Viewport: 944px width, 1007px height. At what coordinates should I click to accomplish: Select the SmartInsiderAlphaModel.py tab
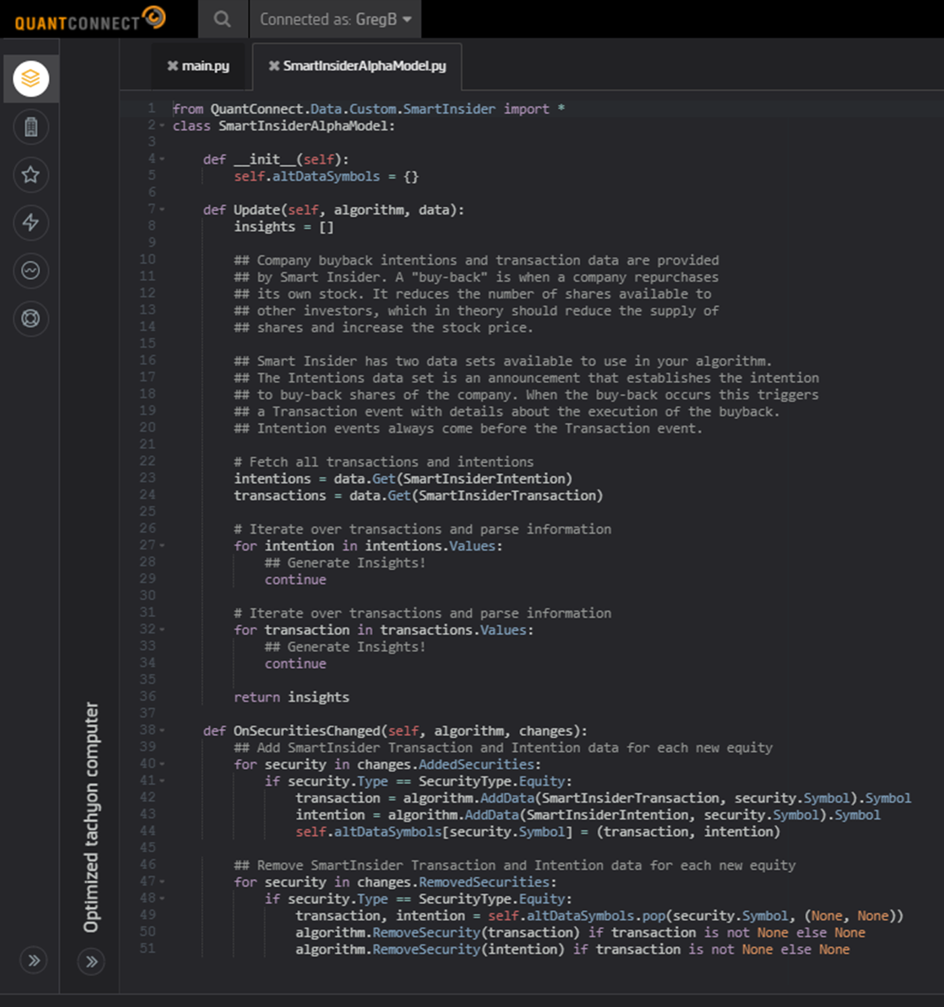tap(364, 66)
